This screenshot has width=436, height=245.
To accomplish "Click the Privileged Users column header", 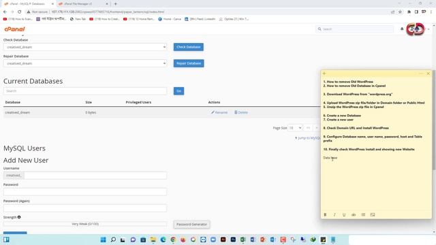I will tap(138, 102).
